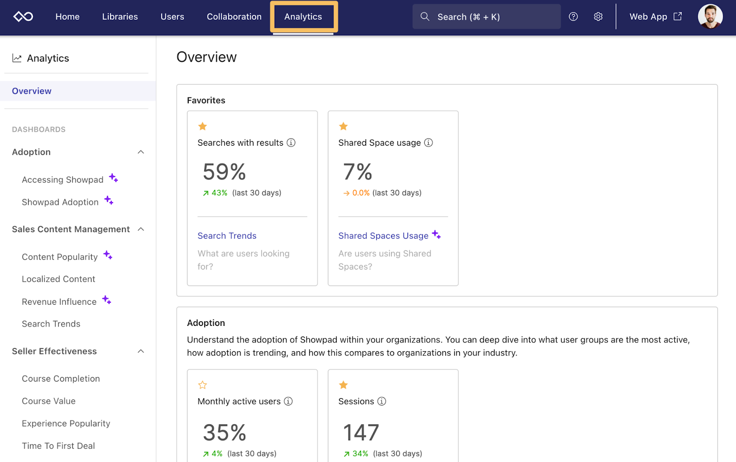Click the sparkle icon next to Revenue Influence
The image size is (736, 462).
pyautogui.click(x=106, y=300)
